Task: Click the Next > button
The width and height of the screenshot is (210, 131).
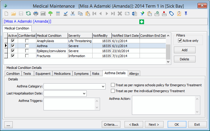Action: point(154,125)
